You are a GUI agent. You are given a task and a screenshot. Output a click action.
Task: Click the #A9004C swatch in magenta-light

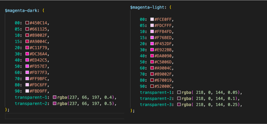click(x=152, y=68)
